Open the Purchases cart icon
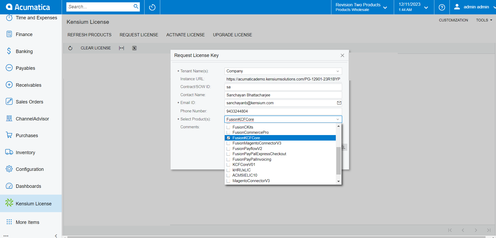This screenshot has height=238, width=496. pyautogui.click(x=9, y=135)
